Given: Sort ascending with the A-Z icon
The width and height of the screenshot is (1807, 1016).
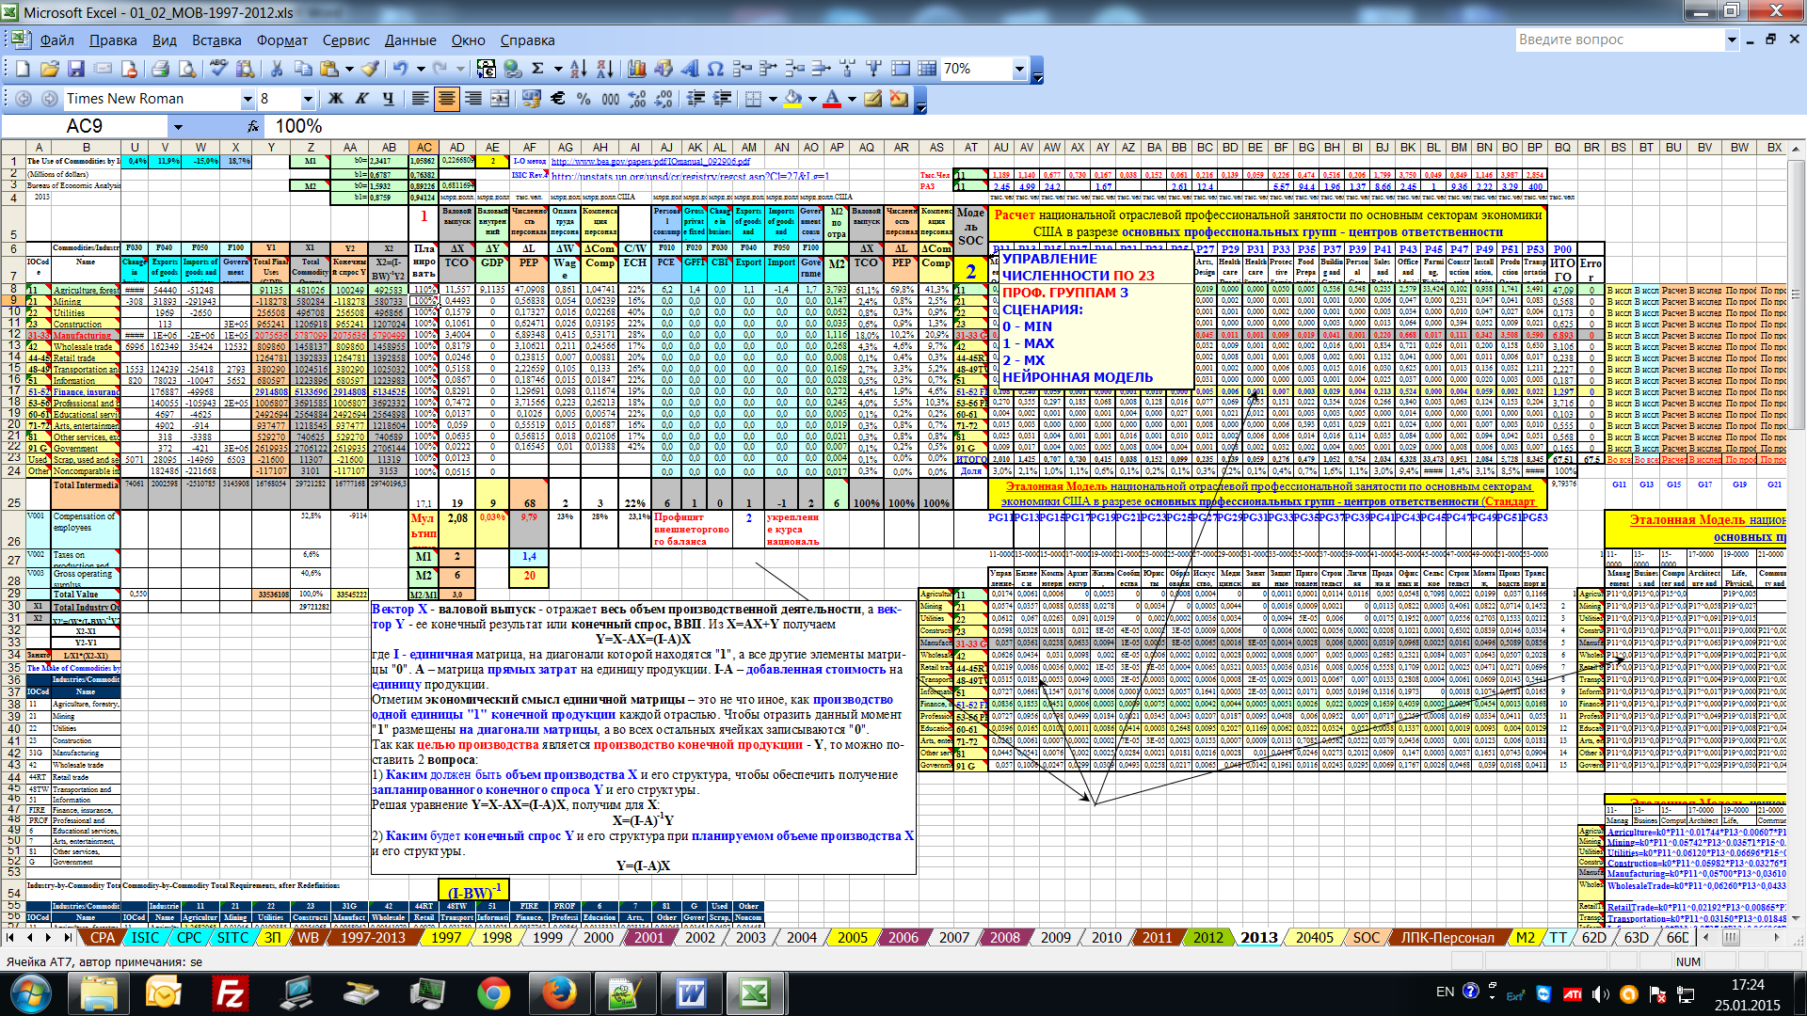Looking at the screenshot, I should (578, 69).
